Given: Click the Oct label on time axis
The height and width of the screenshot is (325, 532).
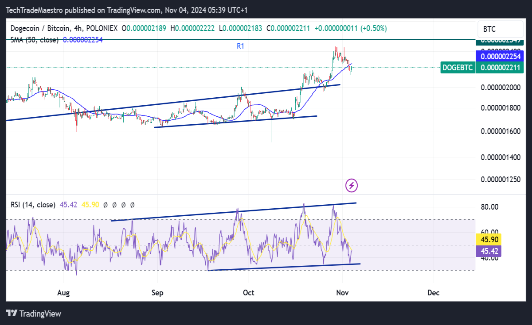Looking at the screenshot, I should click(249, 293).
